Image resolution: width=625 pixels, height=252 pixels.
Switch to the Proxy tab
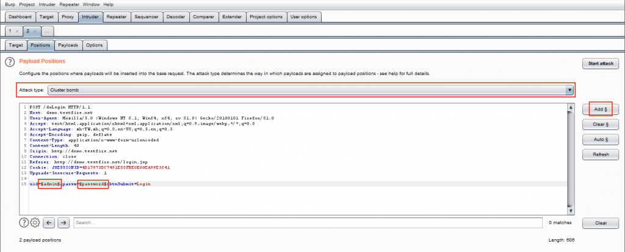coord(68,16)
